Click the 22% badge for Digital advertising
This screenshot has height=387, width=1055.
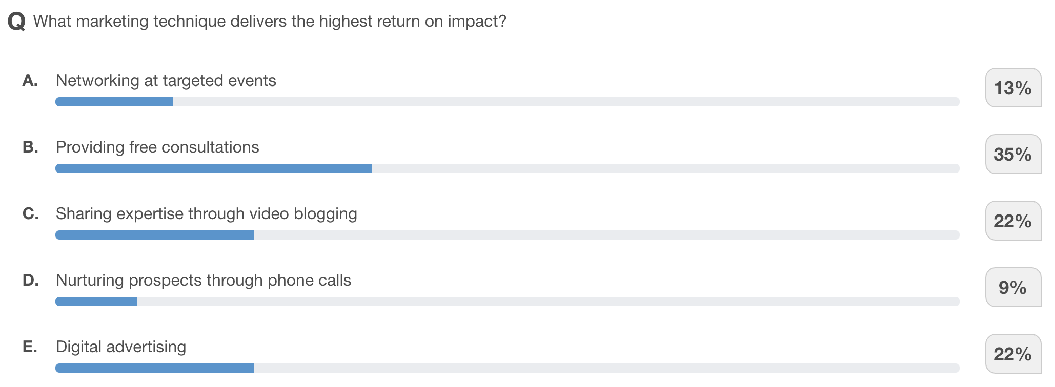(1012, 354)
